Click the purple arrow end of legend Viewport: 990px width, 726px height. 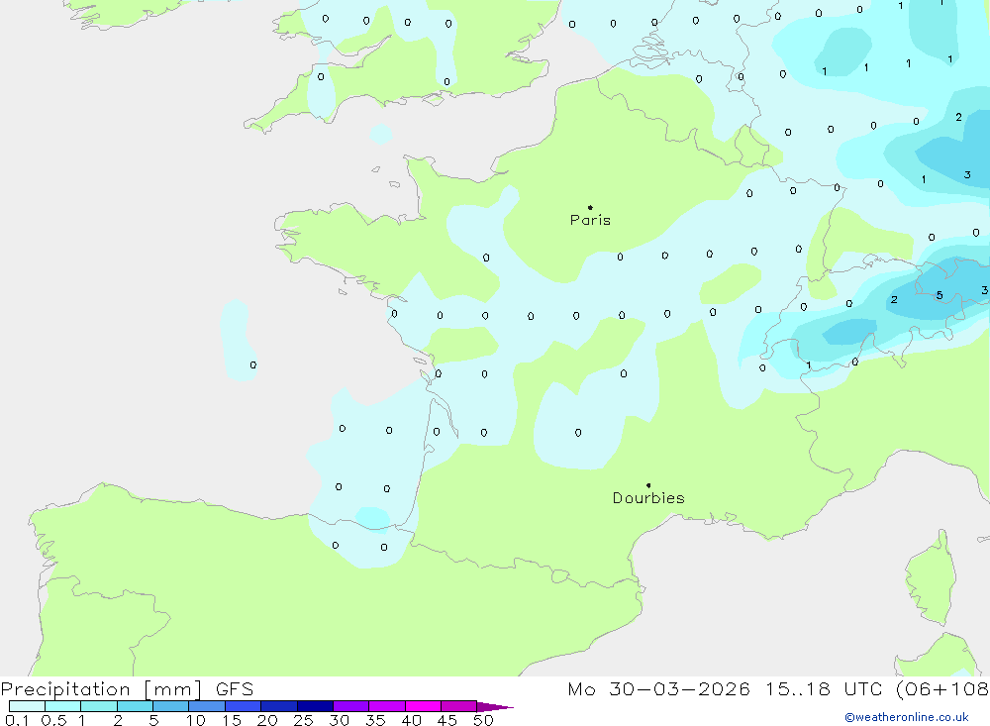495,707
